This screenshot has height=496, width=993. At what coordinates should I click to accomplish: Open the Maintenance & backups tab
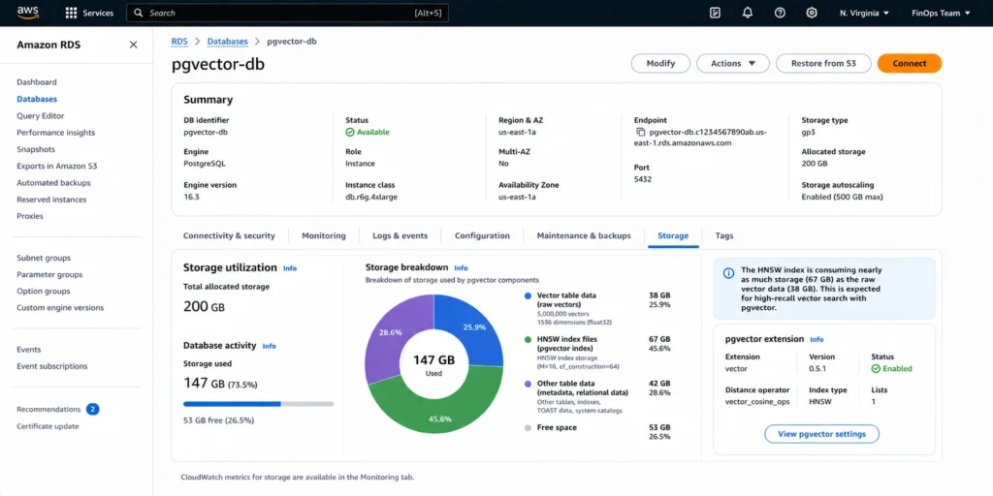(584, 235)
